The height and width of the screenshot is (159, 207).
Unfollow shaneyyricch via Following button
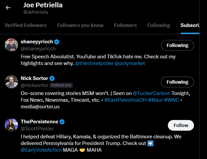177,45
